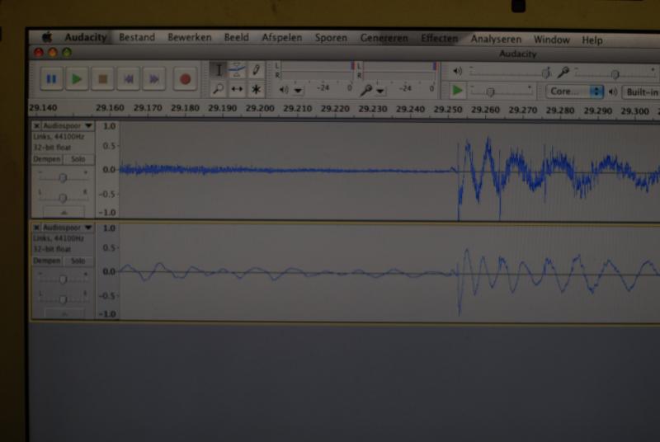Select the Time Shift arrows tool
Image resolution: width=660 pixels, height=442 pixels.
coord(237,89)
